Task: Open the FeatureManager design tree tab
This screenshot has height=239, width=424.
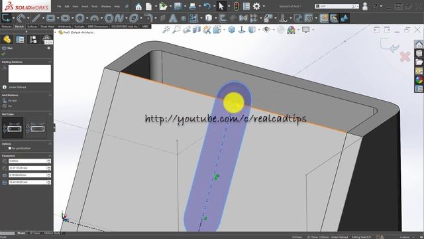Action: coord(7,40)
